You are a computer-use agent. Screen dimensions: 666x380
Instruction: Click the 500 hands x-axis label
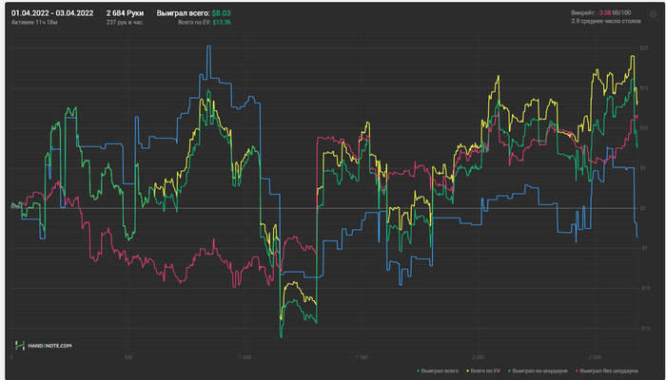(127, 357)
